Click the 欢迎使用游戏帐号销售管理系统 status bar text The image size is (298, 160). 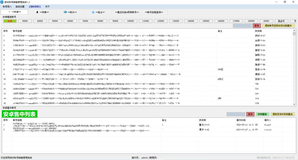[16, 158]
